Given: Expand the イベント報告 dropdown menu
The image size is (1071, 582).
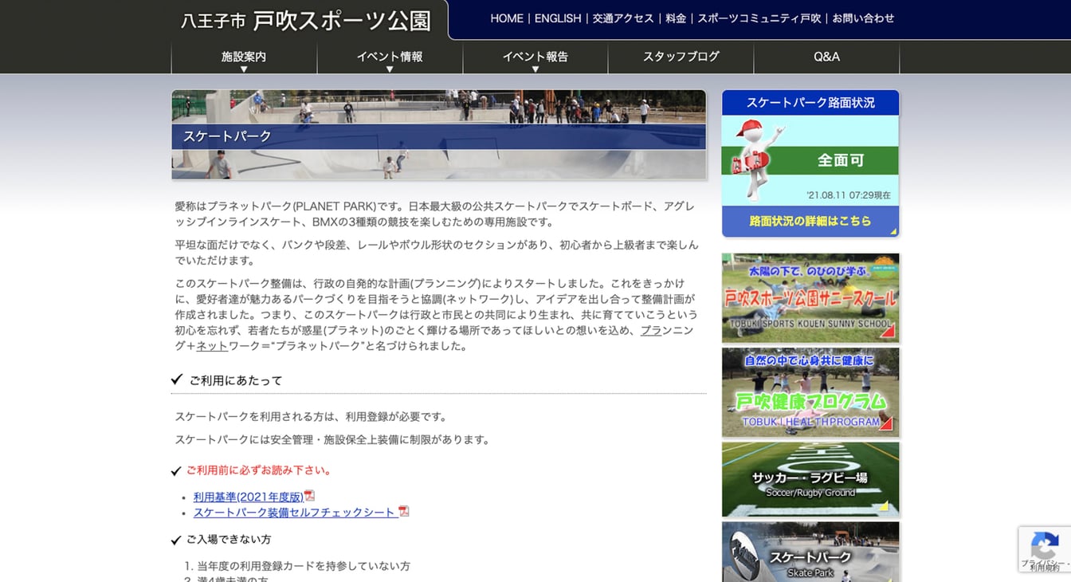Looking at the screenshot, I should 535,57.
